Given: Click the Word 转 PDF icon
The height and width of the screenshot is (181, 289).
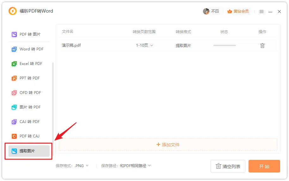Looking at the screenshot, I should point(14,49).
